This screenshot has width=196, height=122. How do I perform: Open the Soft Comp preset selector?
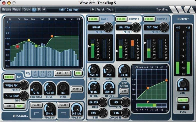click(156, 27)
